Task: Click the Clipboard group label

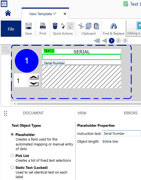Action: coord(88,33)
